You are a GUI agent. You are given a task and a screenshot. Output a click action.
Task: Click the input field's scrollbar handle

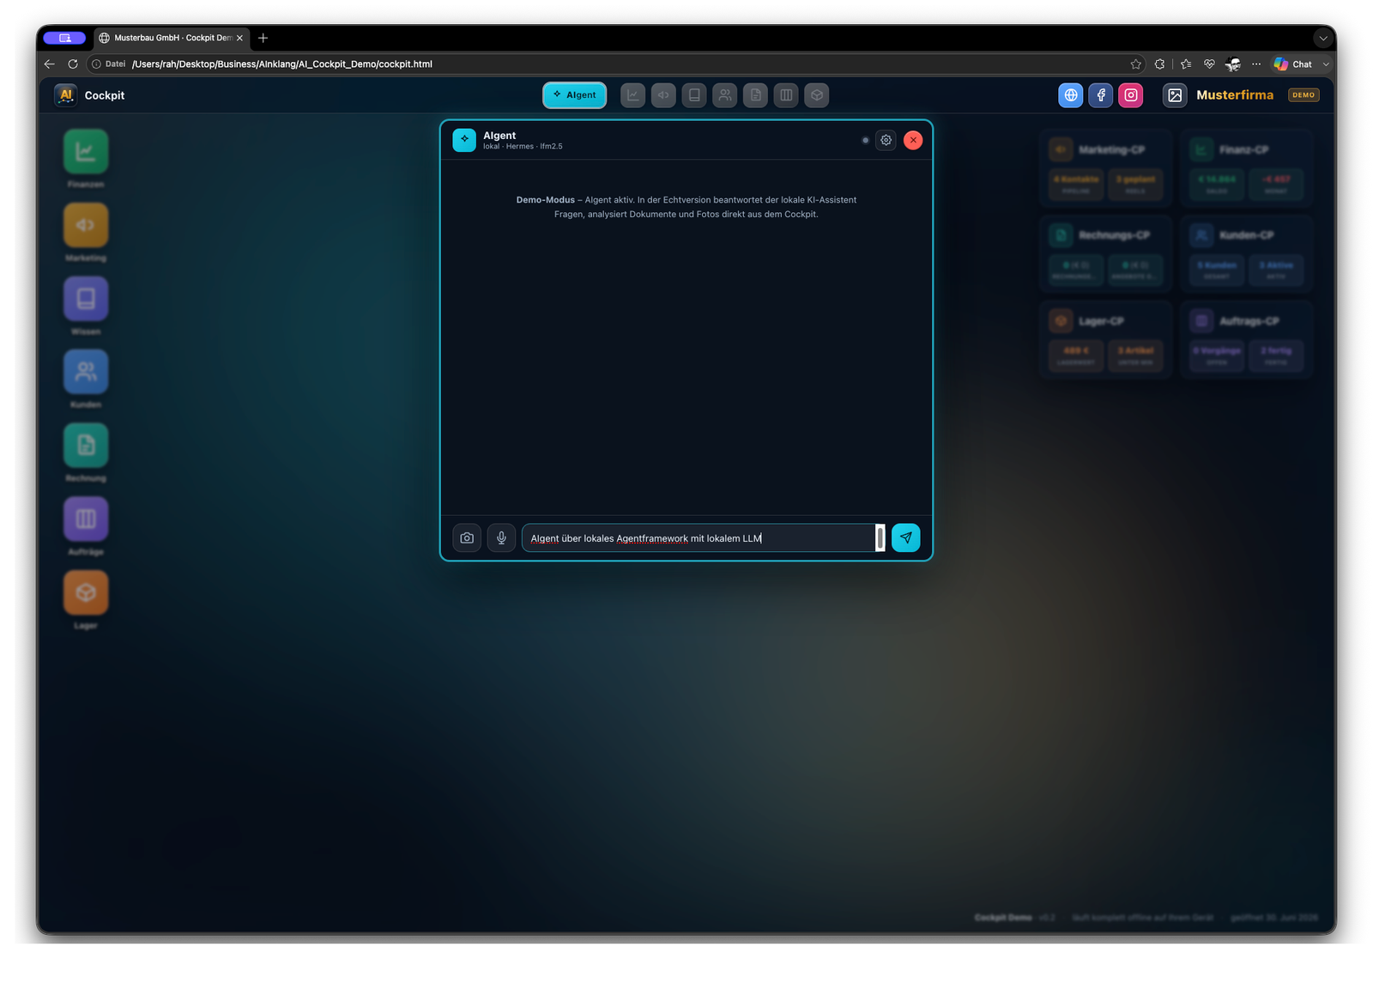(x=880, y=538)
